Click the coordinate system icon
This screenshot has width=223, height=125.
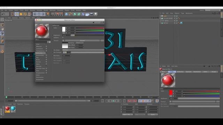click(47, 14)
